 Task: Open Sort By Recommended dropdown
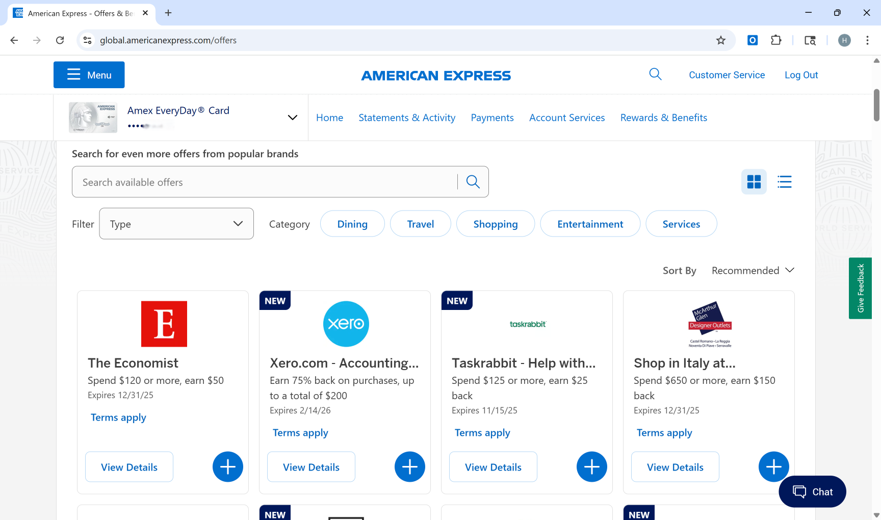753,271
